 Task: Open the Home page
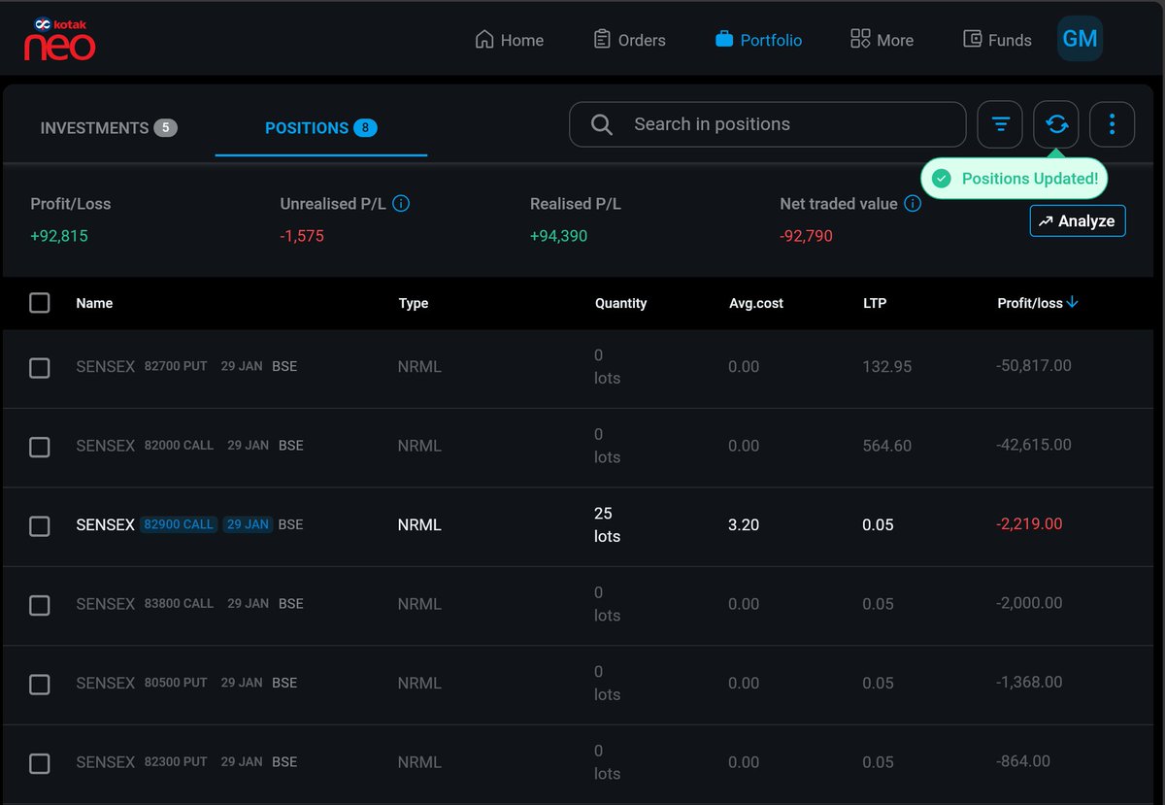coord(509,40)
